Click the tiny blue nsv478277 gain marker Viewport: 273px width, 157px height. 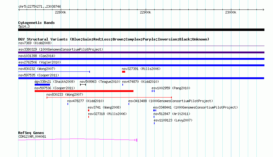(x=68, y=104)
